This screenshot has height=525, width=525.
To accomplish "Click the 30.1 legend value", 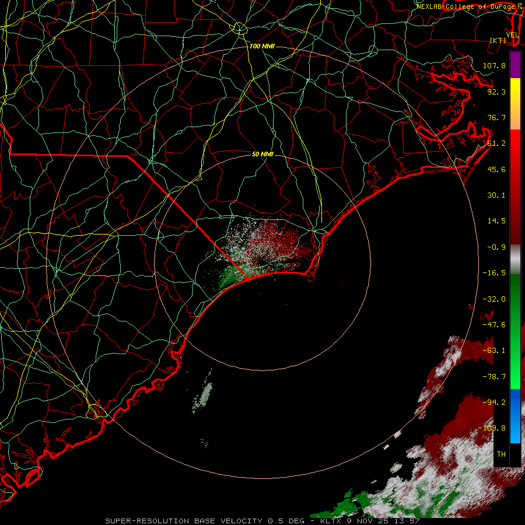I will [496, 195].
